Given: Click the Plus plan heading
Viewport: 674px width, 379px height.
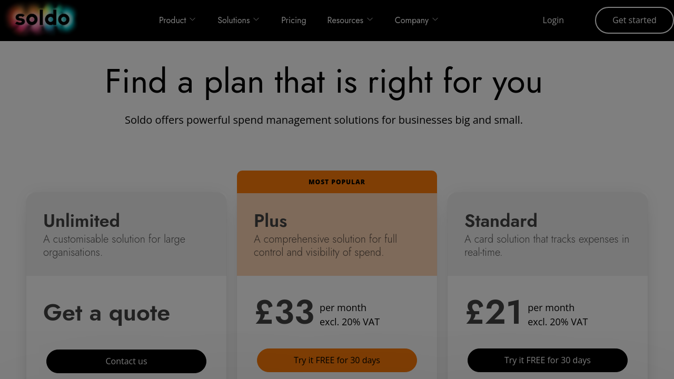Looking at the screenshot, I should tap(271, 221).
